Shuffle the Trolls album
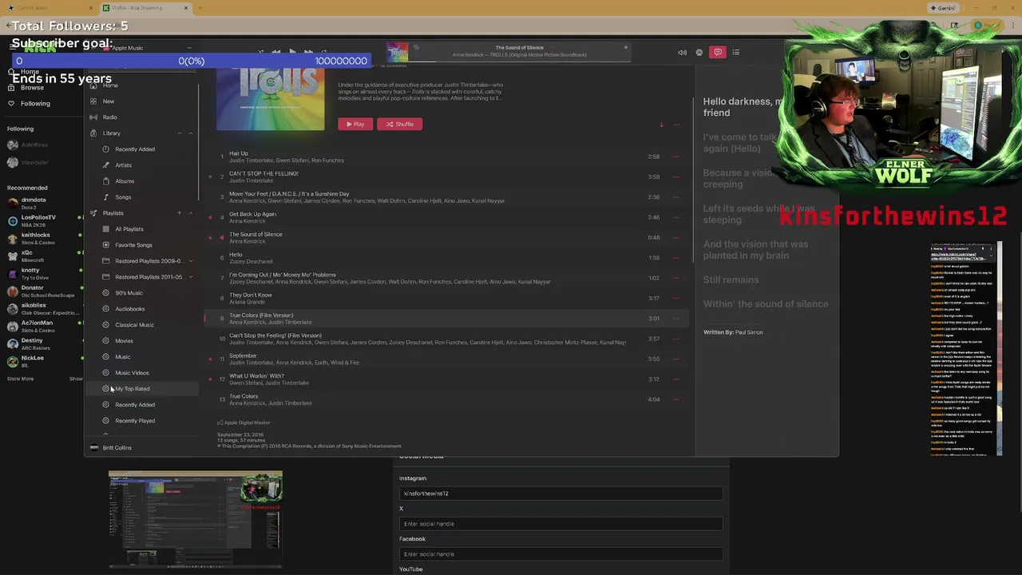 (399, 124)
